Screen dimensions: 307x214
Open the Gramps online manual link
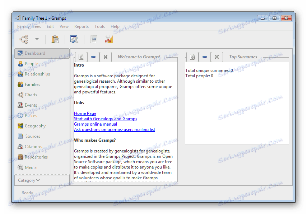click(96, 124)
